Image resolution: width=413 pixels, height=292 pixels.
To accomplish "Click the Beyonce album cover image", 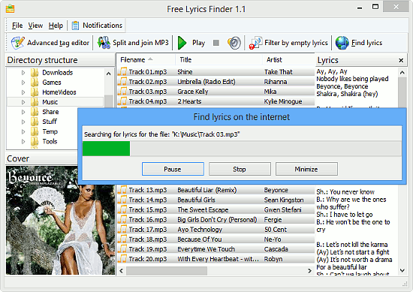I will 60,221.
